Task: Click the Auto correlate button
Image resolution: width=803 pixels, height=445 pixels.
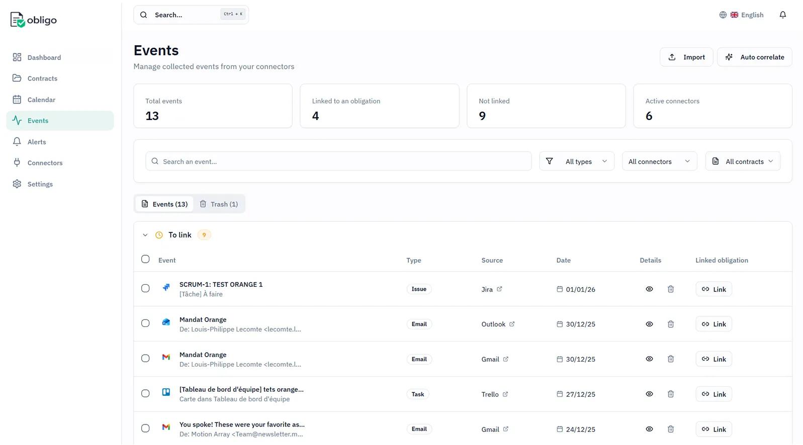Action: click(x=754, y=57)
